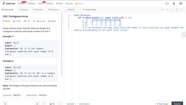Screen dimensions: 186x105
Task: Open editor settings gear icon
Action: coord(177,10)
